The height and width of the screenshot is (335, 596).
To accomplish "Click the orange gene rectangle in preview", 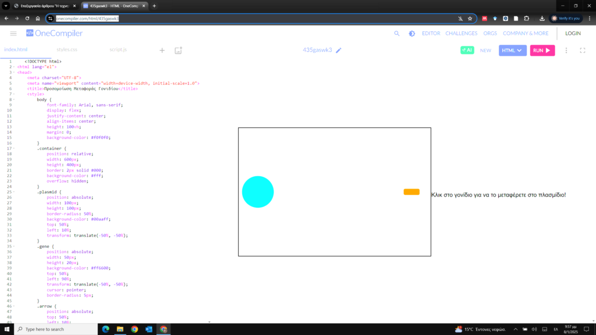I will point(411,192).
